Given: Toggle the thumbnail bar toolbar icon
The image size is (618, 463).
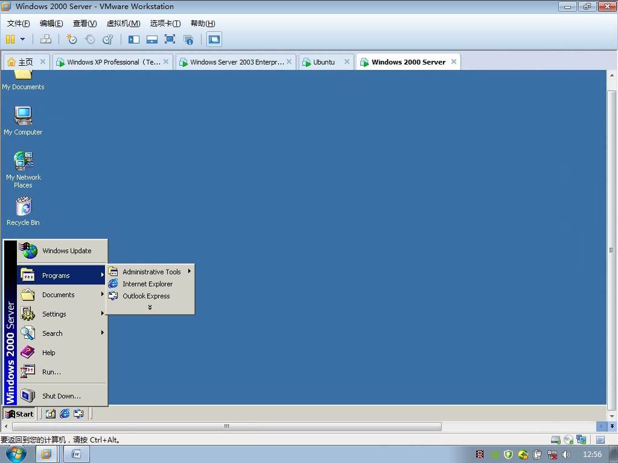Looking at the screenshot, I should point(151,39).
